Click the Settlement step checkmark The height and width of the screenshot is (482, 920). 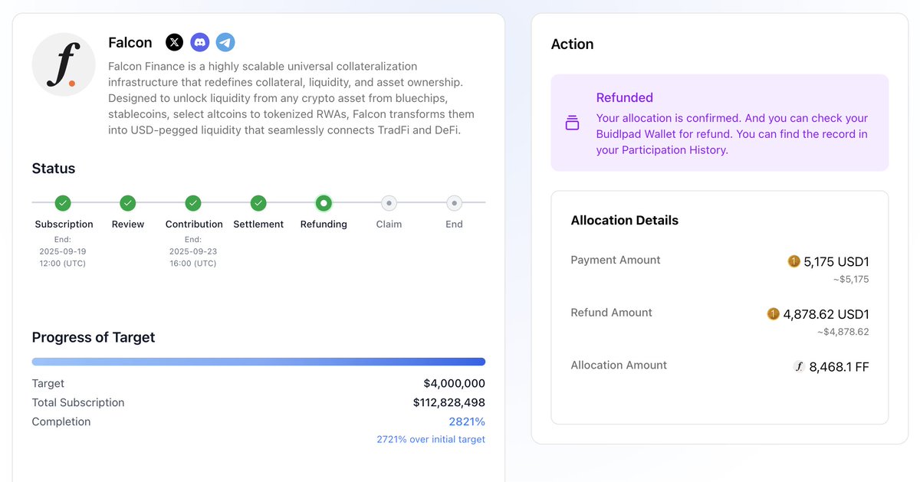[258, 203]
